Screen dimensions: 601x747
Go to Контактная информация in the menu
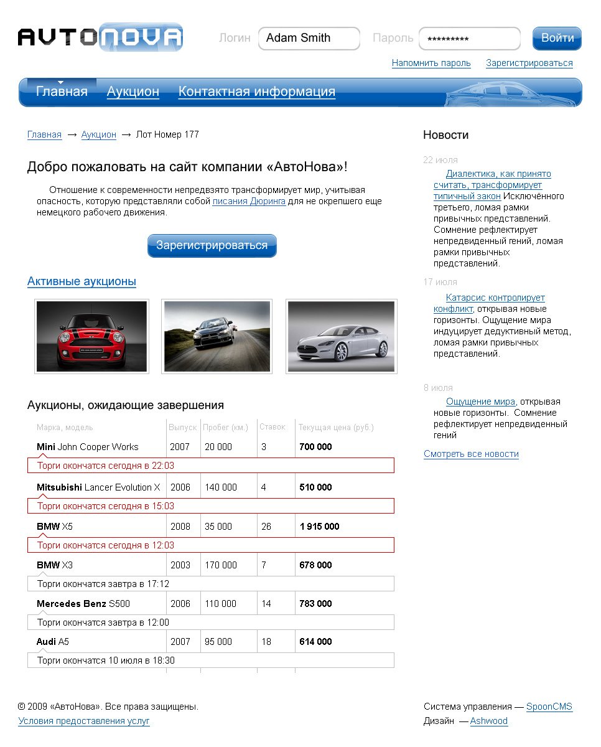pyautogui.click(x=256, y=92)
